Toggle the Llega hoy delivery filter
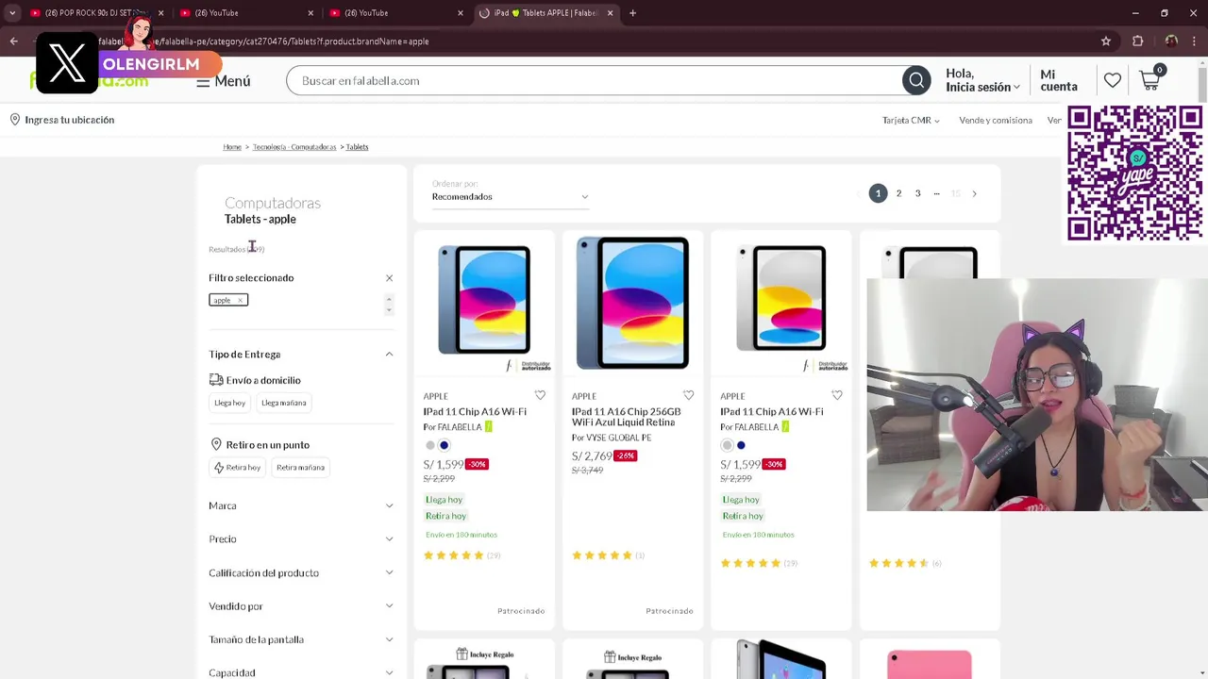Screen dimensions: 1208x679 [x=229, y=403]
